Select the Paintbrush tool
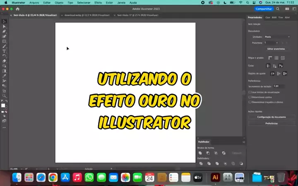 pyautogui.click(x=4, y=46)
